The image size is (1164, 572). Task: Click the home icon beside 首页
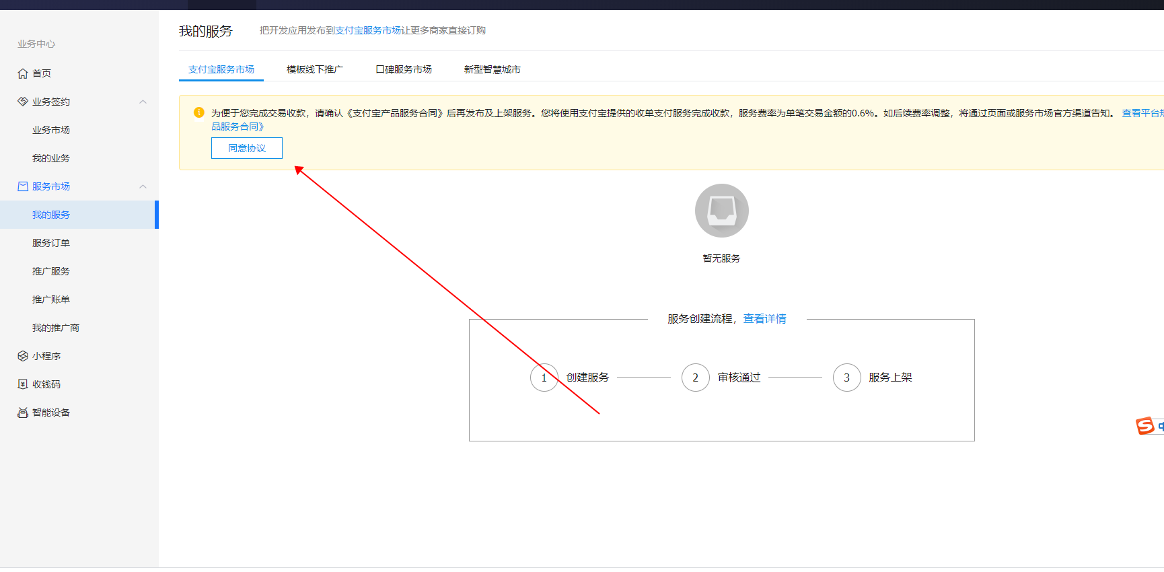pos(23,73)
